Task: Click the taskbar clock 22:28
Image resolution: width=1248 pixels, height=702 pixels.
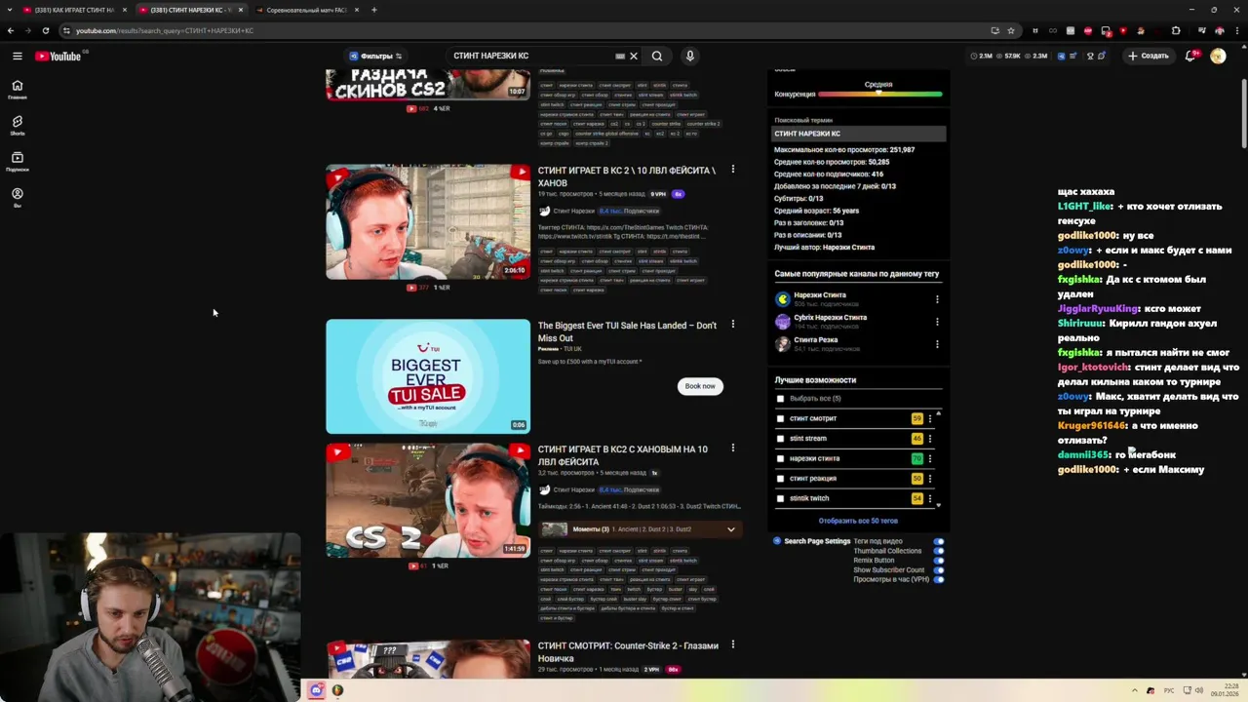Action: coord(1225,690)
